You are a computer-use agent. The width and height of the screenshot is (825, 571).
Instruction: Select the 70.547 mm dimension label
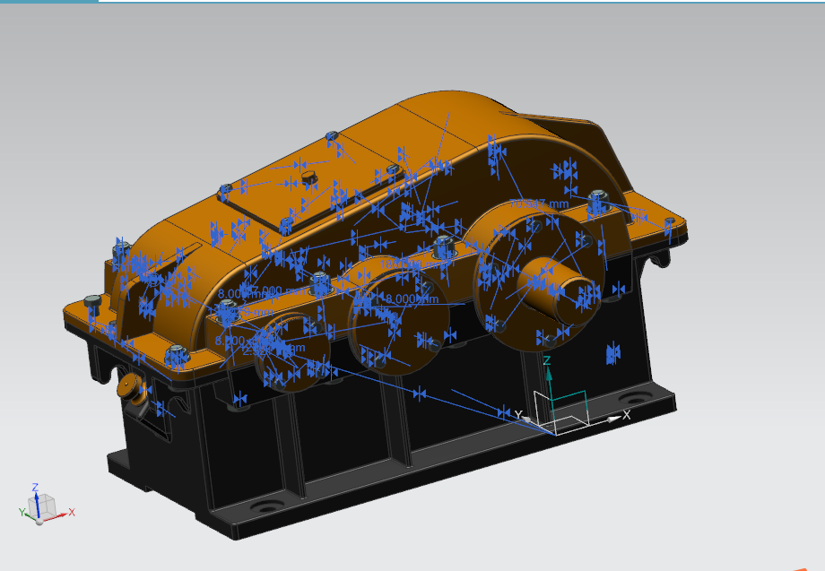tap(539, 203)
